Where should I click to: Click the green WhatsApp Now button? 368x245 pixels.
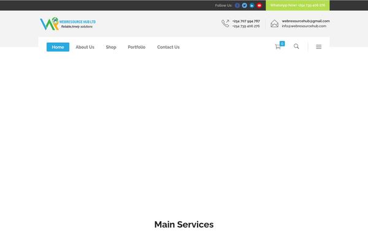click(x=297, y=5)
